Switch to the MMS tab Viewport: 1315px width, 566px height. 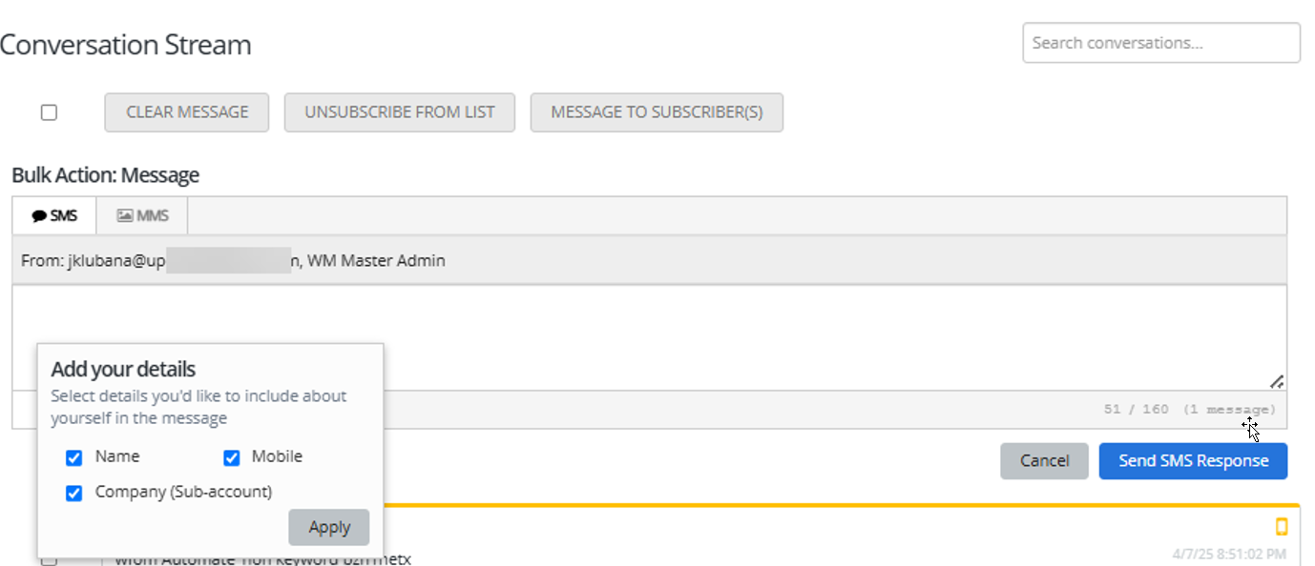click(x=141, y=214)
